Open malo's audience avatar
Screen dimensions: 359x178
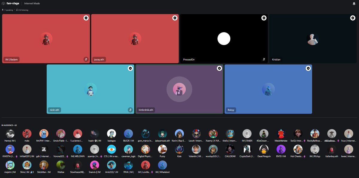coord(27,134)
